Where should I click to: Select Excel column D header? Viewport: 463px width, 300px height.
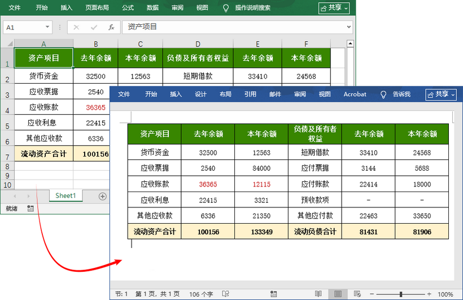pos(198,44)
